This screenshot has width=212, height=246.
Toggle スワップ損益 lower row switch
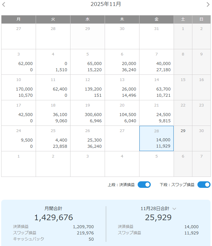(x=204, y=185)
